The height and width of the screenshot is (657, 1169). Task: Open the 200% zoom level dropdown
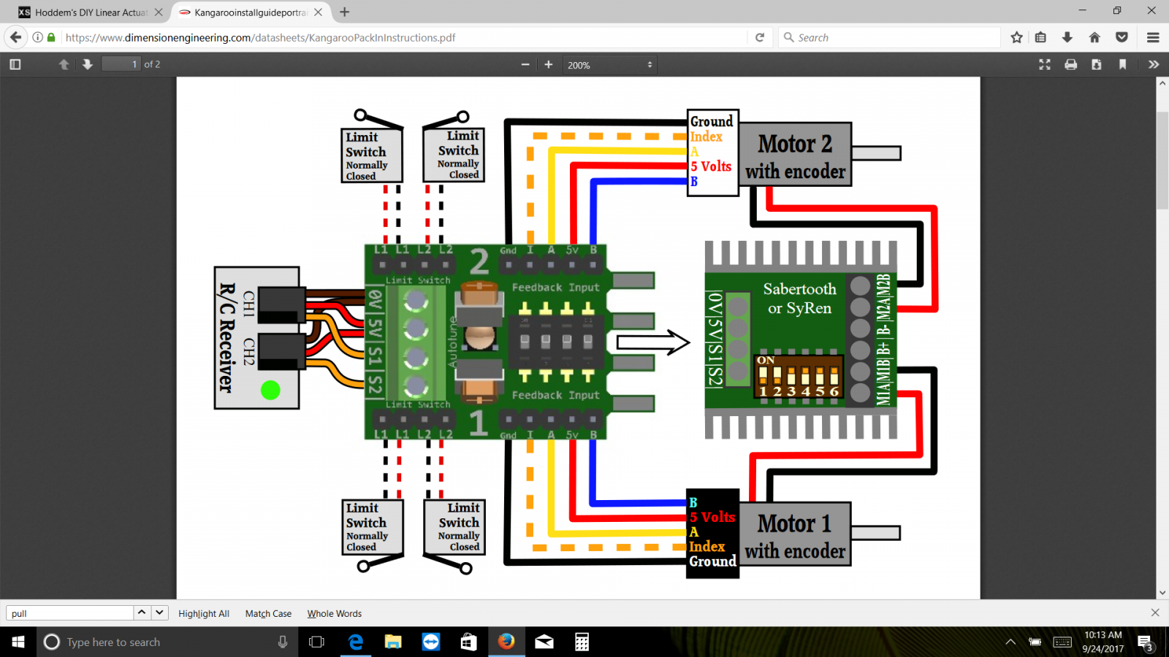coord(609,65)
